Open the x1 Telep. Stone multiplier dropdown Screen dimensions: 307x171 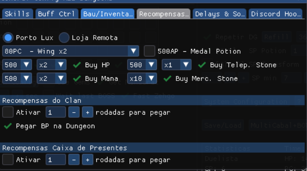click(x=177, y=65)
